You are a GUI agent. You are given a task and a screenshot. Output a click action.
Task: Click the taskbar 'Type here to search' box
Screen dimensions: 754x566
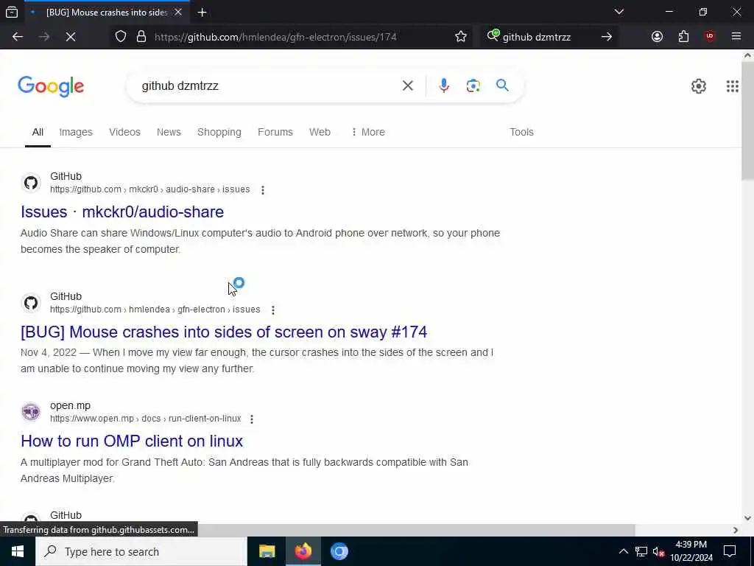[x=141, y=551]
